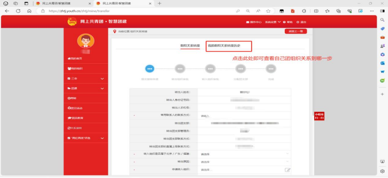Click the edit icon beside 申请转入组织
Screen dimensions: 388x178
pyautogui.click(x=287, y=170)
